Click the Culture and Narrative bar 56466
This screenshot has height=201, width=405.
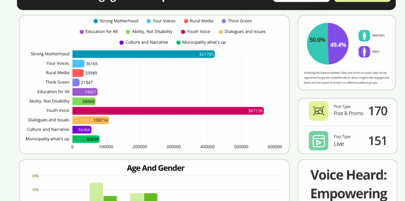click(82, 130)
